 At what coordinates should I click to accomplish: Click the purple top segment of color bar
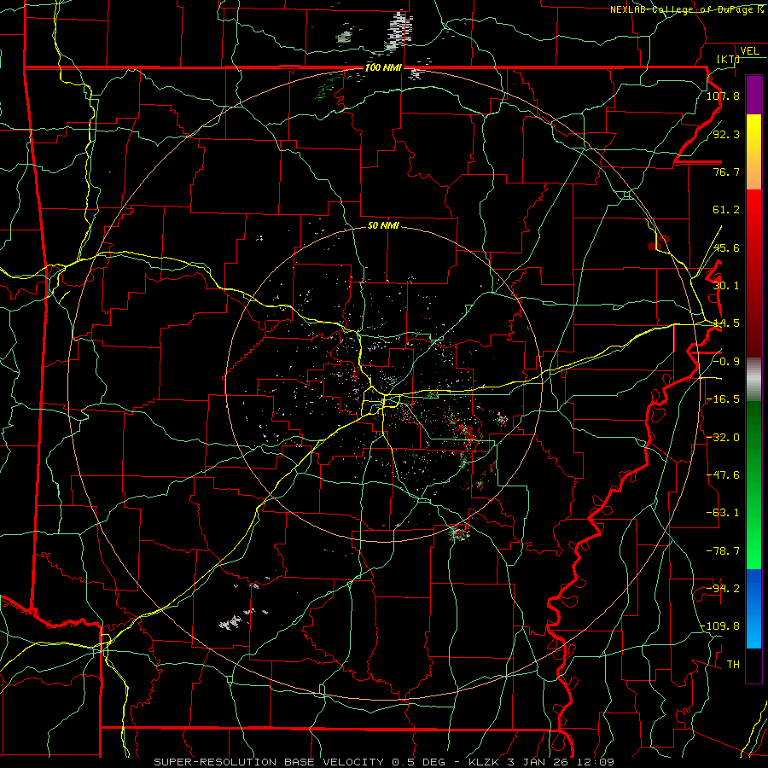point(753,95)
